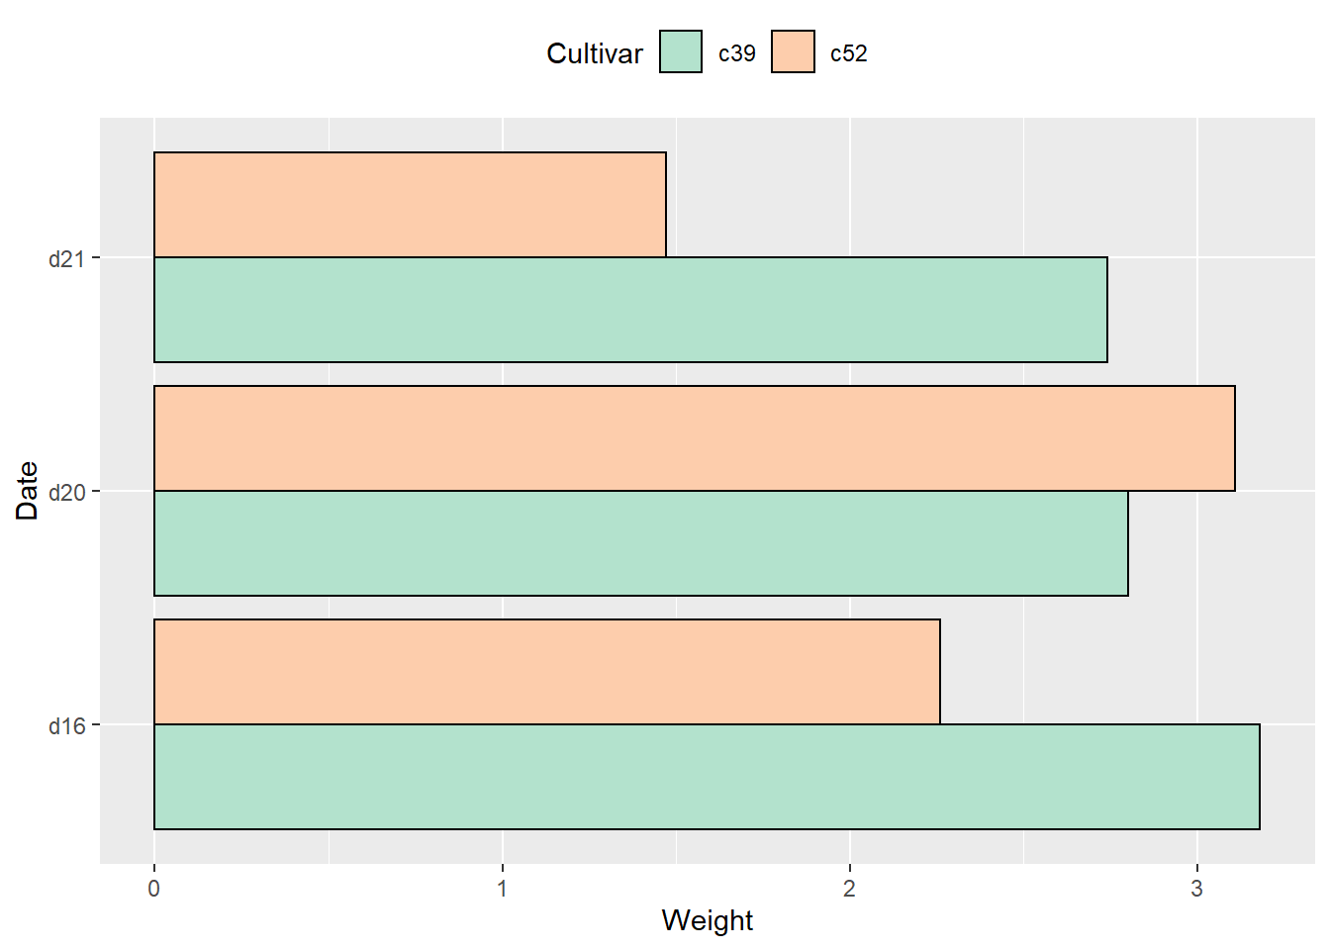The height and width of the screenshot is (950, 1330).
Task: Select the vertical Date axis title
Action: (27, 491)
